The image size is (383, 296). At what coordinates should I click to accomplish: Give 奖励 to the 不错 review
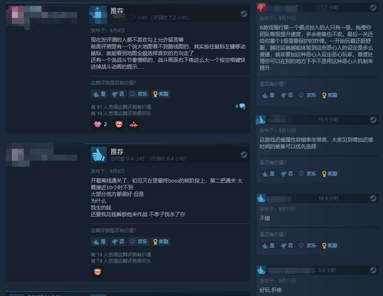330,246
